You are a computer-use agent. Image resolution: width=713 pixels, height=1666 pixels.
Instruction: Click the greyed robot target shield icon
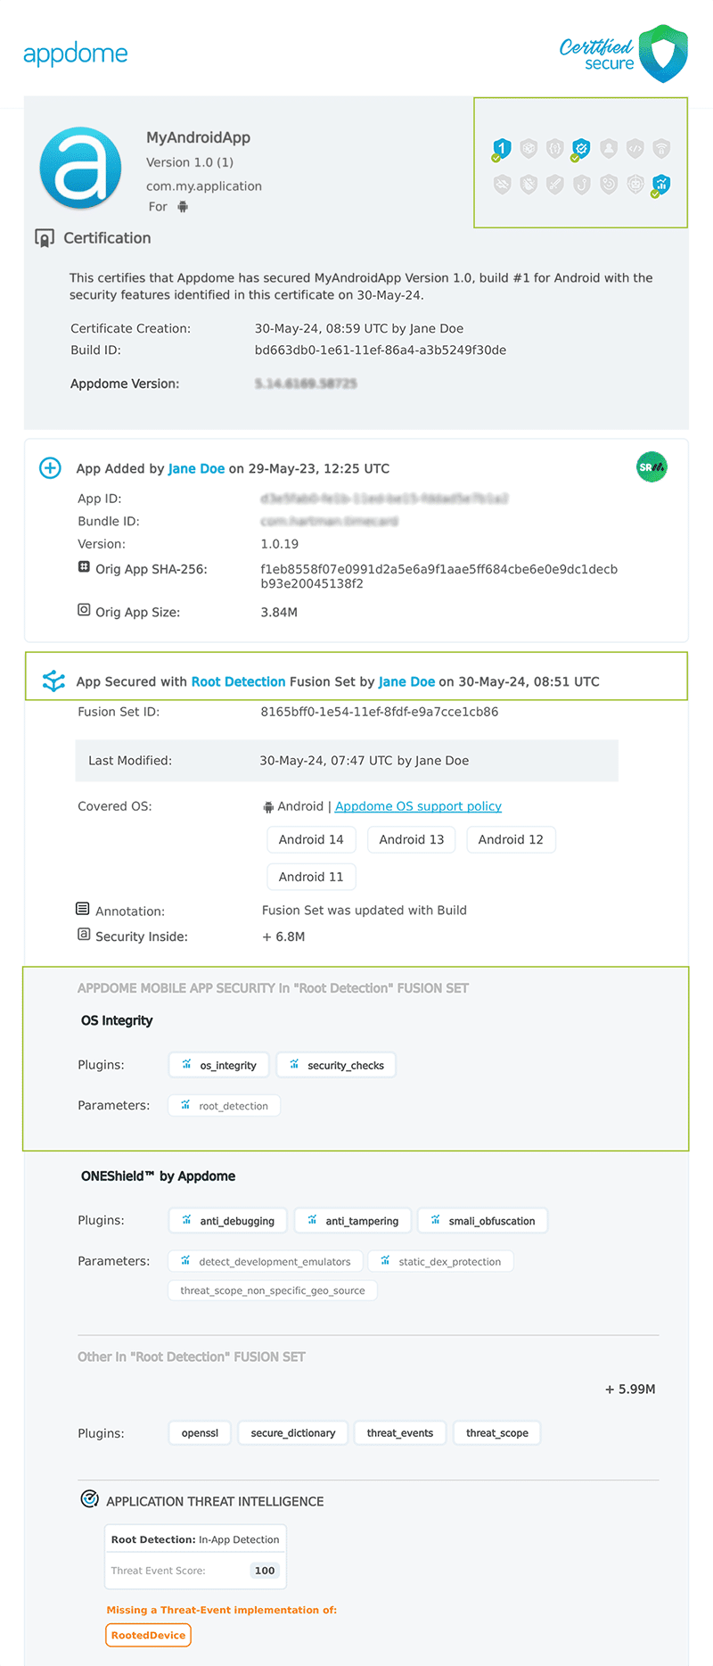(x=635, y=185)
